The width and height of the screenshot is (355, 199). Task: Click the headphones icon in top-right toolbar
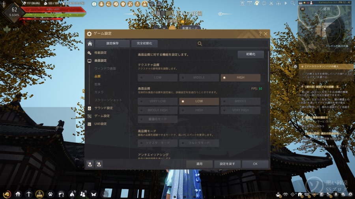point(278,4)
